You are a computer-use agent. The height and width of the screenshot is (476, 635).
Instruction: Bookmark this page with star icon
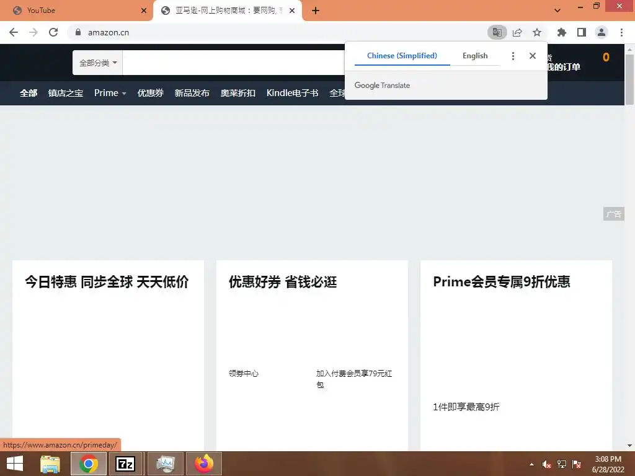tap(537, 32)
